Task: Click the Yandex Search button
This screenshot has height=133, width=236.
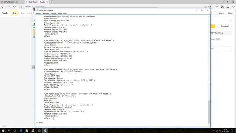Action: click(221, 13)
